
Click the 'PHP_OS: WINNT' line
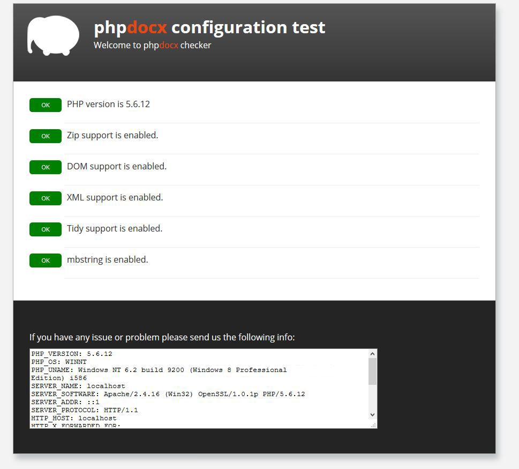[x=59, y=362]
